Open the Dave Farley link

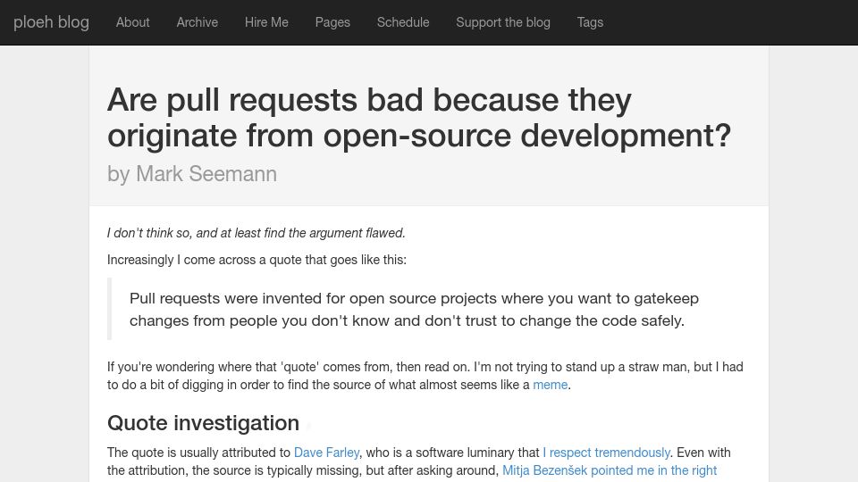click(327, 453)
